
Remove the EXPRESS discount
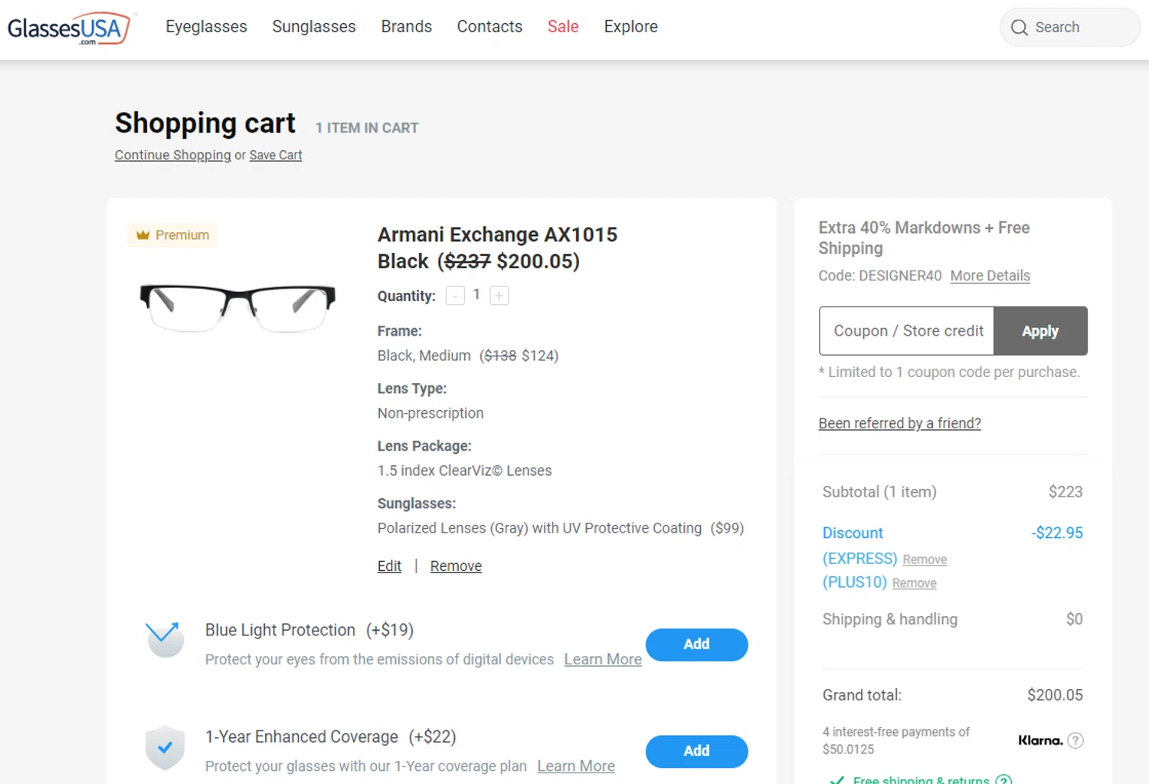tap(925, 559)
